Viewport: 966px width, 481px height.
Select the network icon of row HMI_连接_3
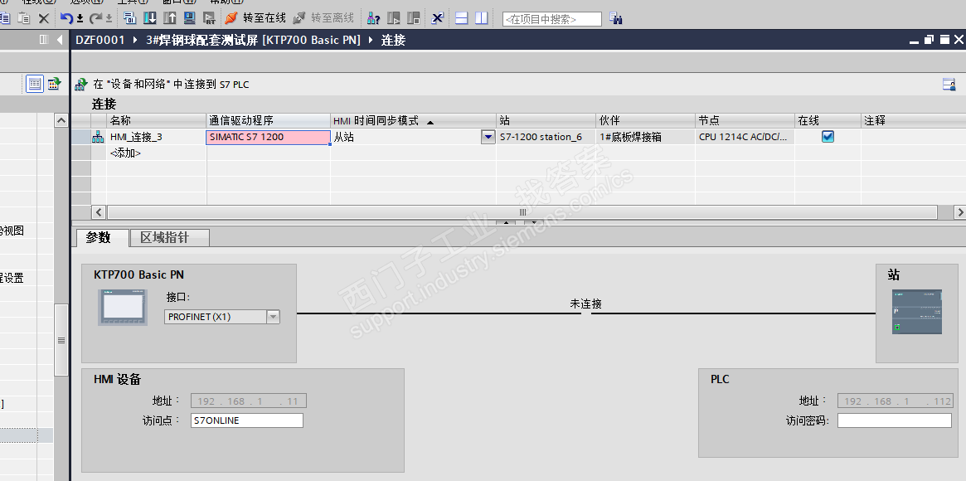click(98, 137)
